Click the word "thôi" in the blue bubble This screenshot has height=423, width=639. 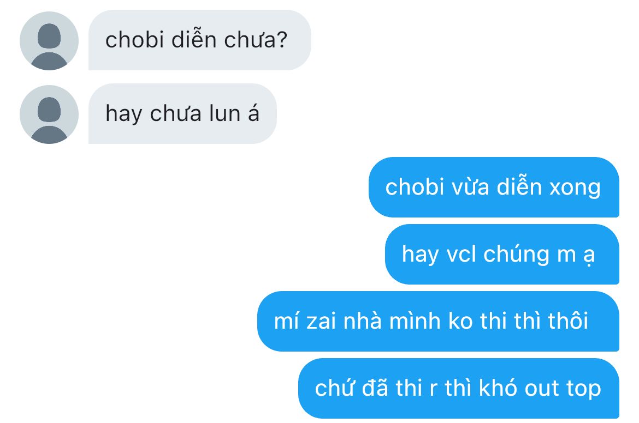(x=568, y=321)
